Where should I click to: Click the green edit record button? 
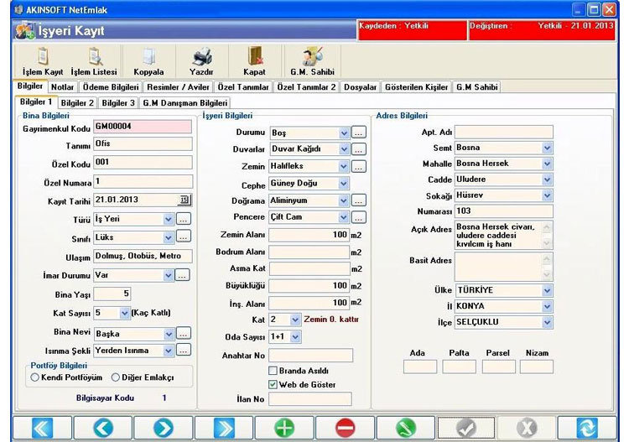click(x=406, y=428)
